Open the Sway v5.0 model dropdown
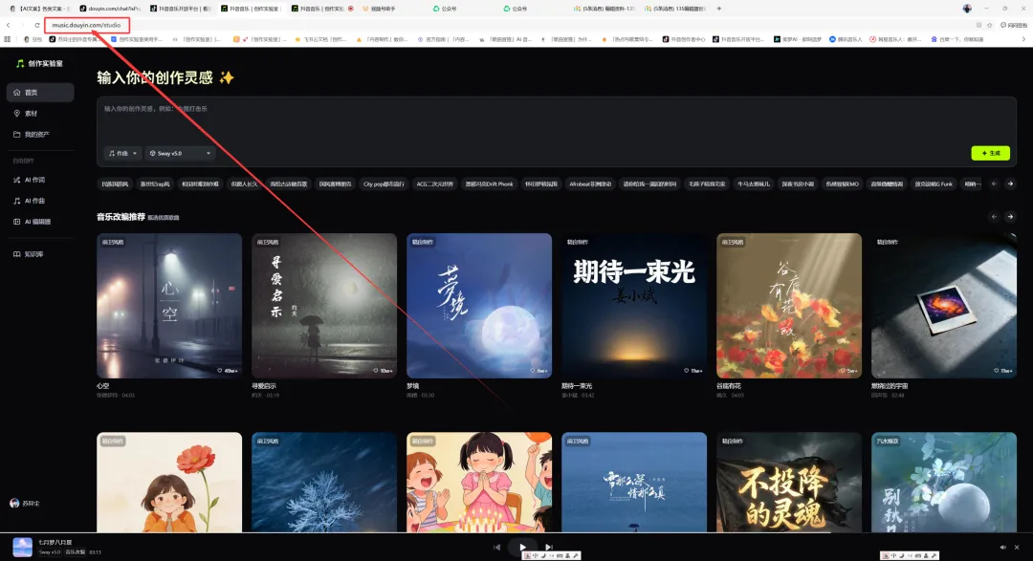The width and height of the screenshot is (1033, 561). click(180, 154)
